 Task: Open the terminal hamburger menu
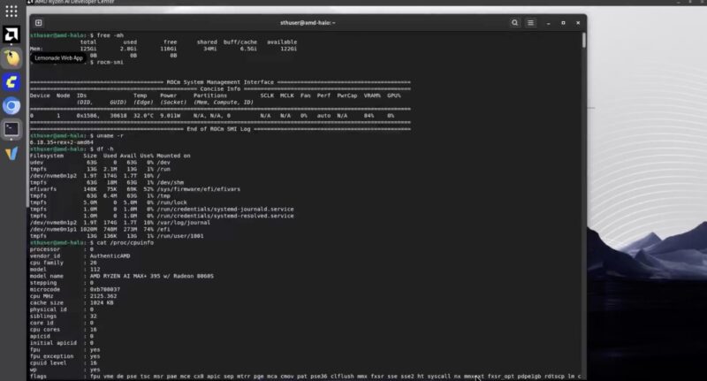tap(531, 23)
